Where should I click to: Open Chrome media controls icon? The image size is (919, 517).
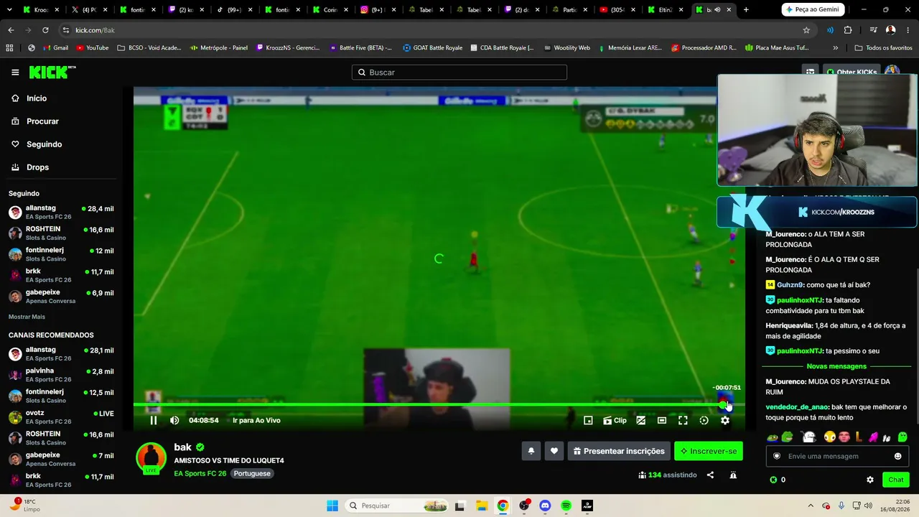tap(874, 30)
